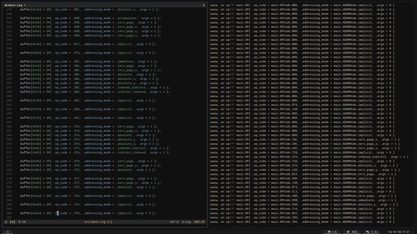
Task: Click buffer[0xba] .TSX line at cursor
Action: point(88,213)
